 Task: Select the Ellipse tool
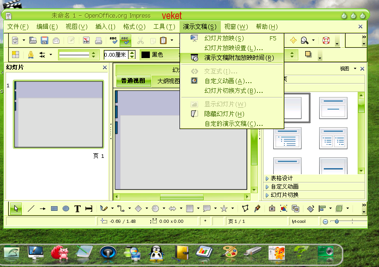[66, 208]
